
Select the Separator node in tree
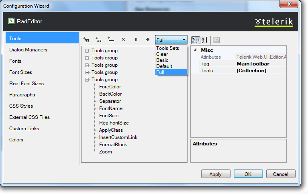tap(110, 101)
